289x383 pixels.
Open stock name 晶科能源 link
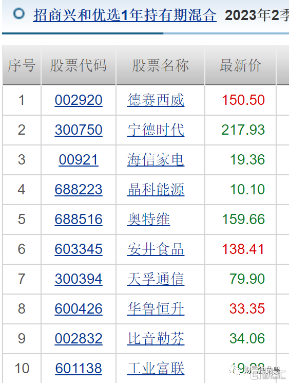tap(156, 190)
